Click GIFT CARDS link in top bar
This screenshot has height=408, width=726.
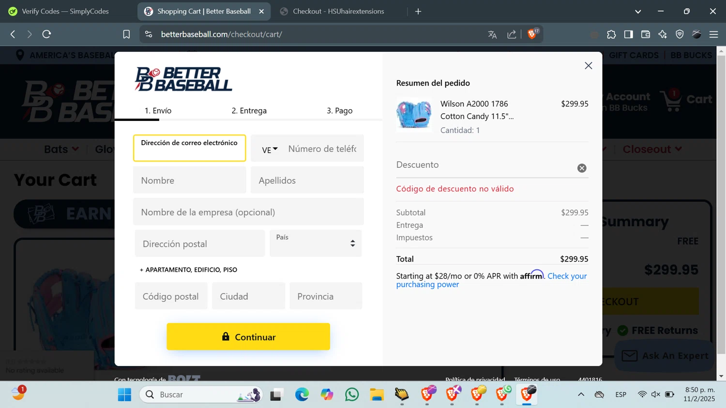tap(634, 55)
